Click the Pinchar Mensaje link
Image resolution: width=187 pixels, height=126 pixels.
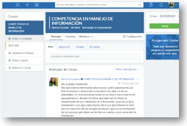tap(128, 83)
